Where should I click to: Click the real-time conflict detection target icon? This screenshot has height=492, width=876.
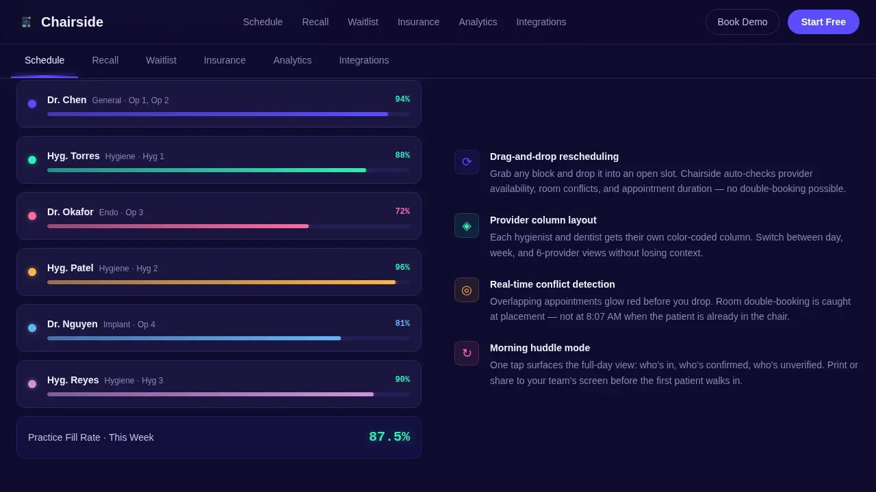467,290
